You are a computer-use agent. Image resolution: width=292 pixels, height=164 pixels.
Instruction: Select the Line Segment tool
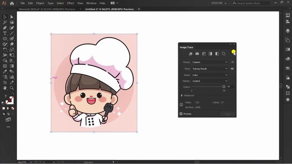[12, 33]
